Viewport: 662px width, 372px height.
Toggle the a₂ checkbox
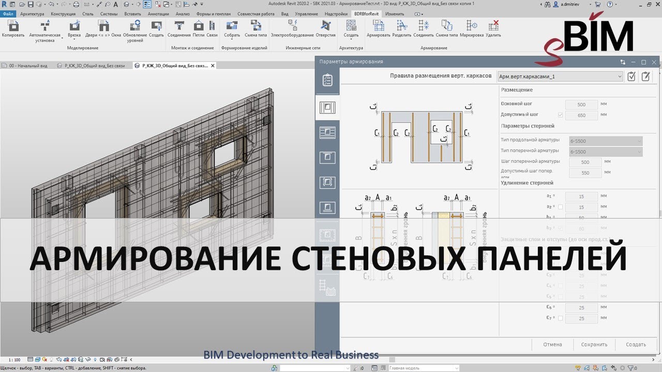tap(561, 207)
